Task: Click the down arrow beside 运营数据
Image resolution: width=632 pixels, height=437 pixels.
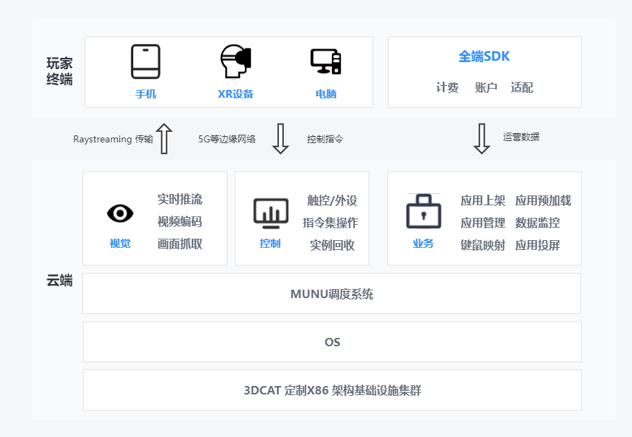Action: (481, 139)
